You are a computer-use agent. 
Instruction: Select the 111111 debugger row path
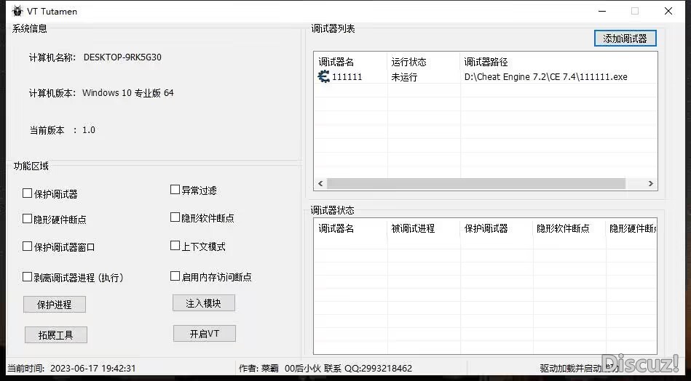(545, 77)
